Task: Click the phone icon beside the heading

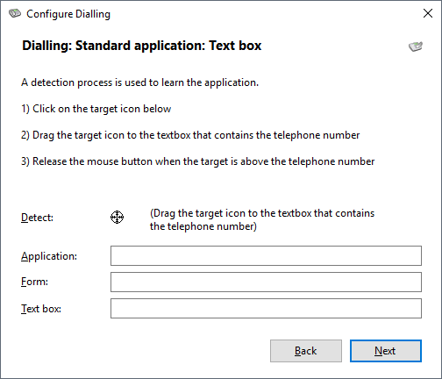Action: tap(416, 46)
